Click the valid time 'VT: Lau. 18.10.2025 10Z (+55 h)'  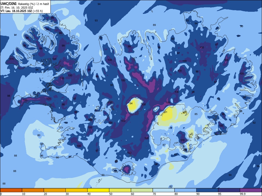tap(21, 11)
